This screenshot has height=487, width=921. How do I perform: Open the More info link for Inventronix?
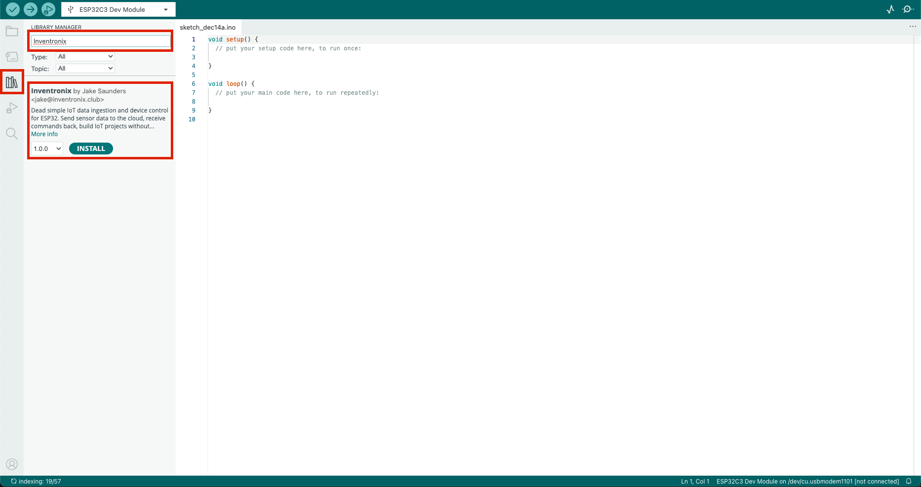coord(44,134)
